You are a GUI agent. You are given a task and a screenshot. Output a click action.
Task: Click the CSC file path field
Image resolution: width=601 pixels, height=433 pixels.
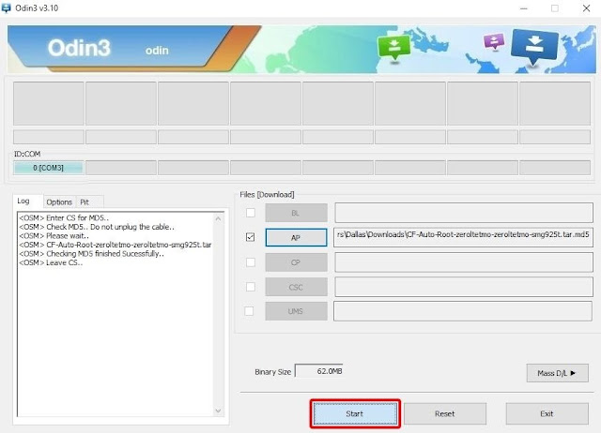click(x=464, y=287)
